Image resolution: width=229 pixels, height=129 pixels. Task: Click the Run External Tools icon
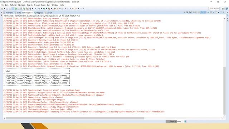pyautogui.click(x=49, y=9)
